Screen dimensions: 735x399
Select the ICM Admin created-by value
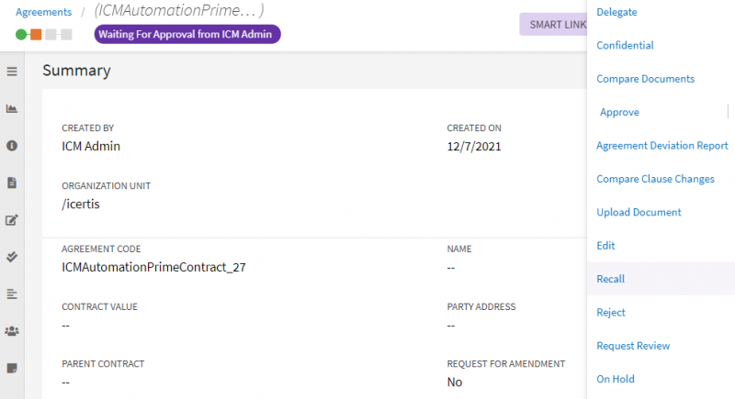[x=91, y=147]
